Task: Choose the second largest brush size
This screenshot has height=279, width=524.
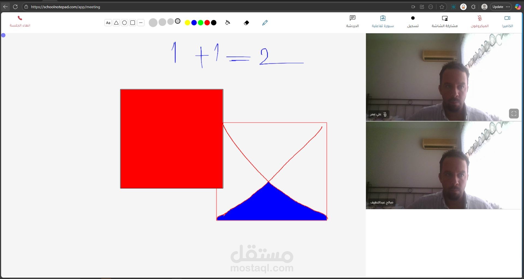Action: (162, 22)
